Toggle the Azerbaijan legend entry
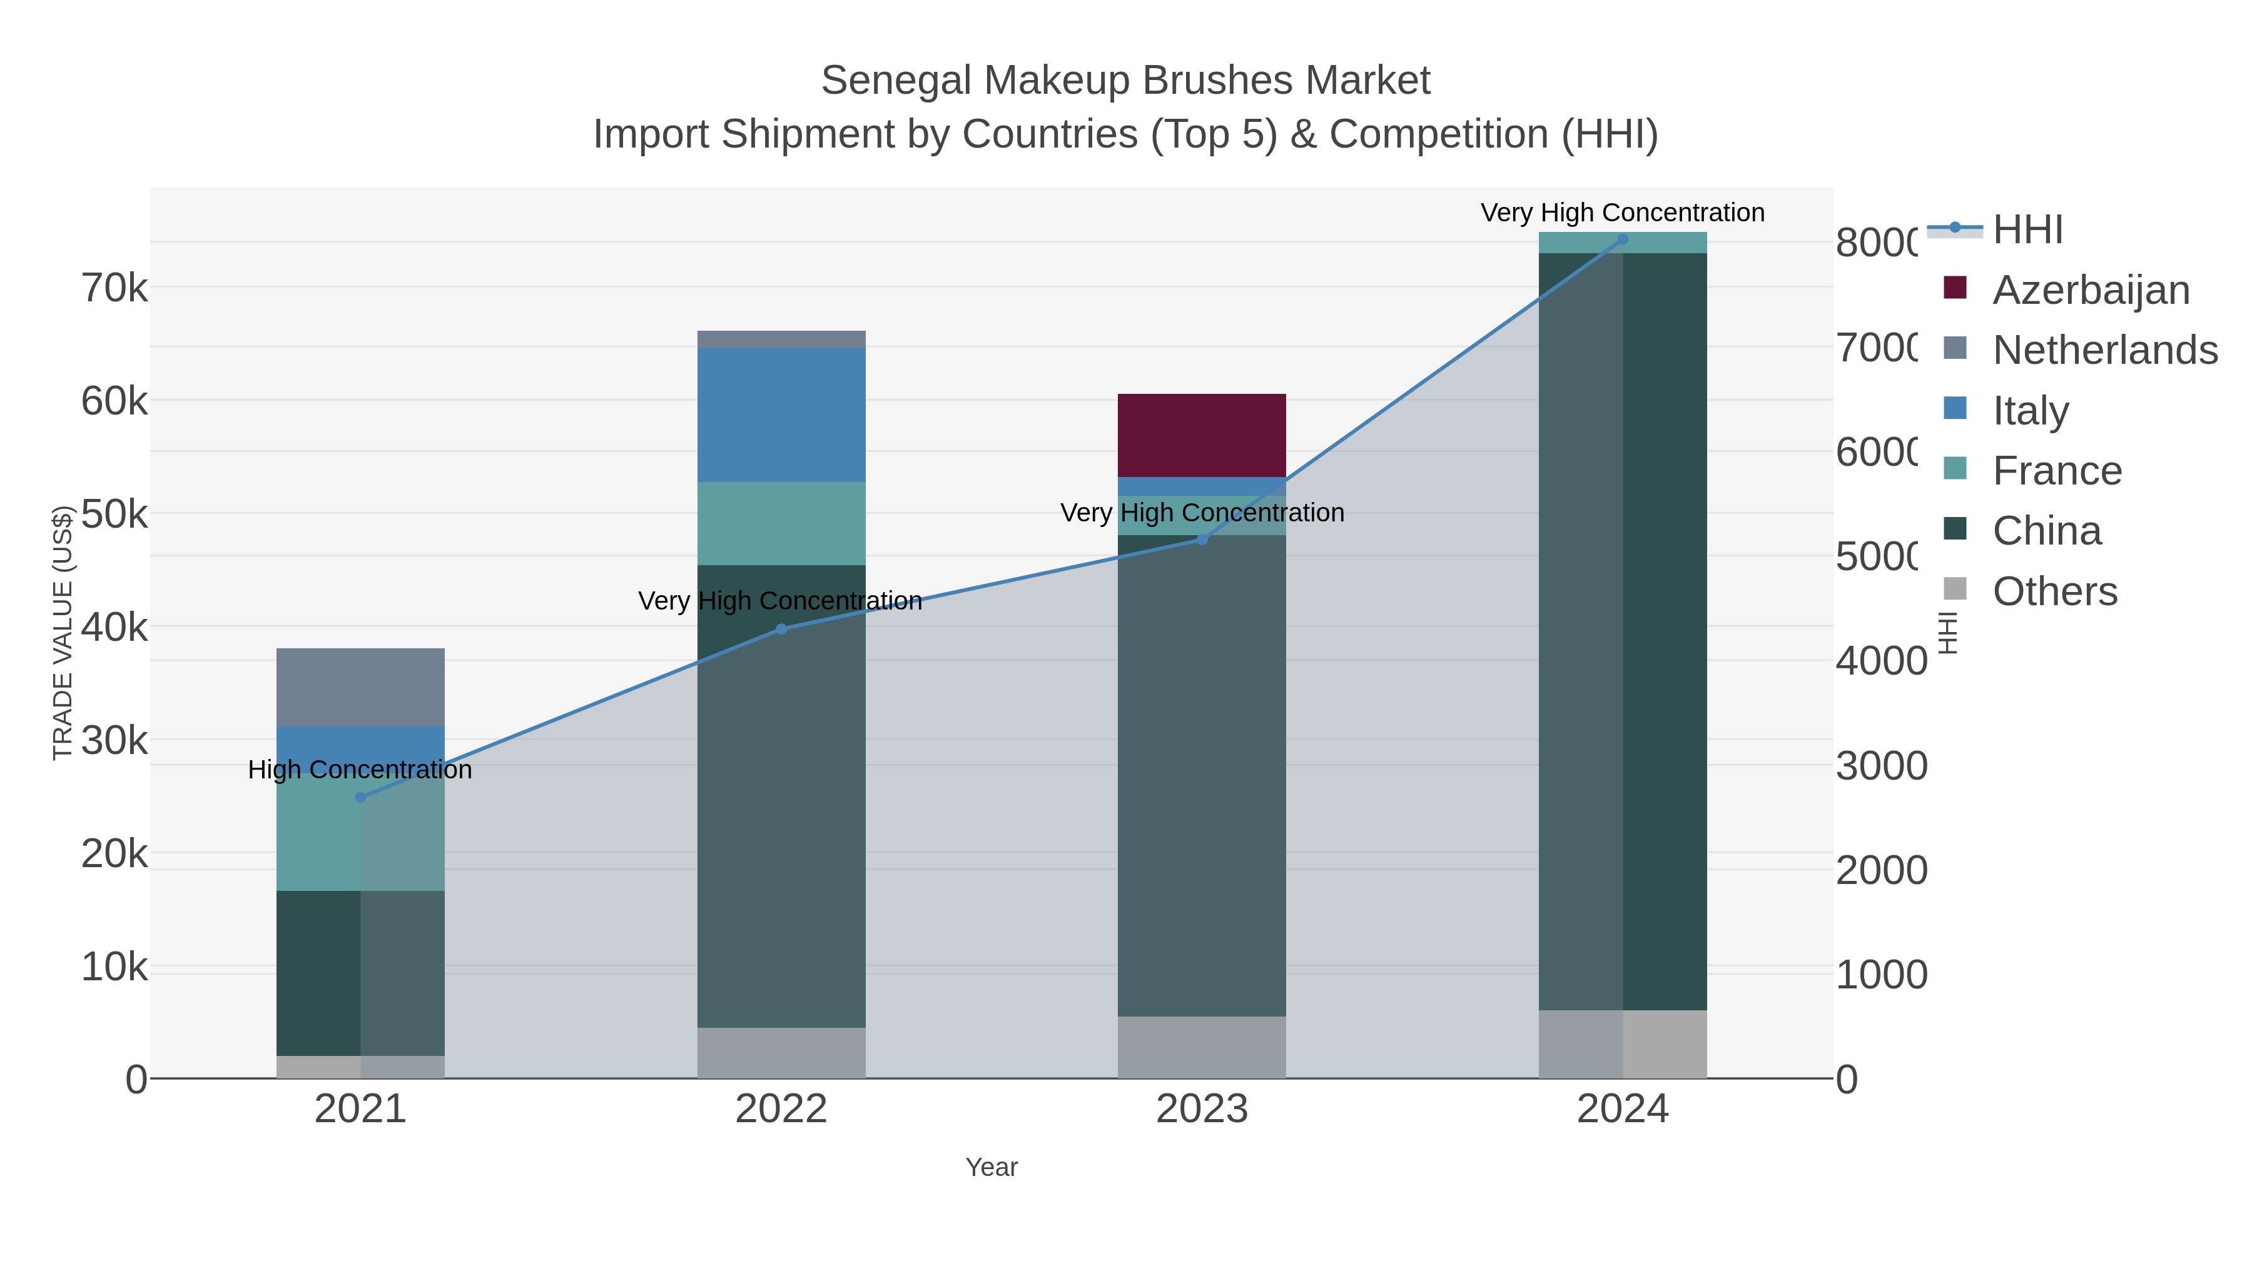Viewport: 2252px width, 1266px height. point(2067,290)
